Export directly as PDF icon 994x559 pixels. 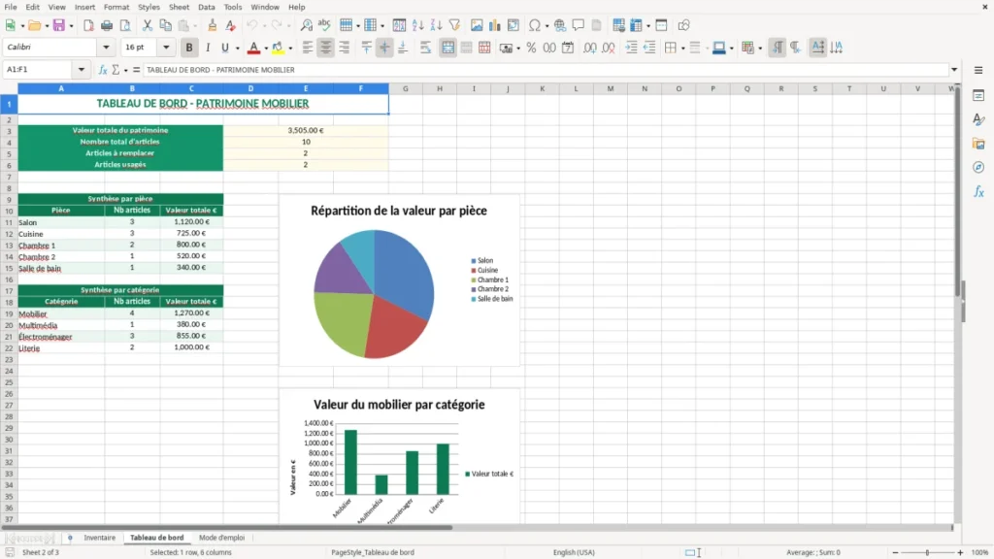(88, 25)
